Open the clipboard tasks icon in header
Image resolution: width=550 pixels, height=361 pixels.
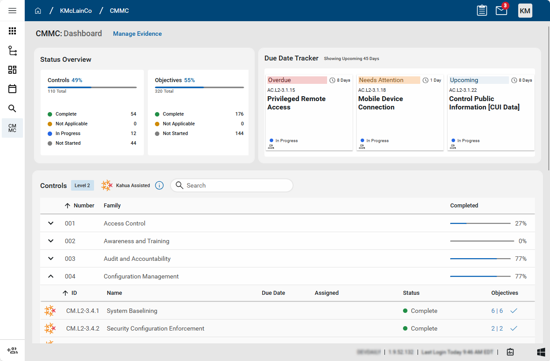482,11
